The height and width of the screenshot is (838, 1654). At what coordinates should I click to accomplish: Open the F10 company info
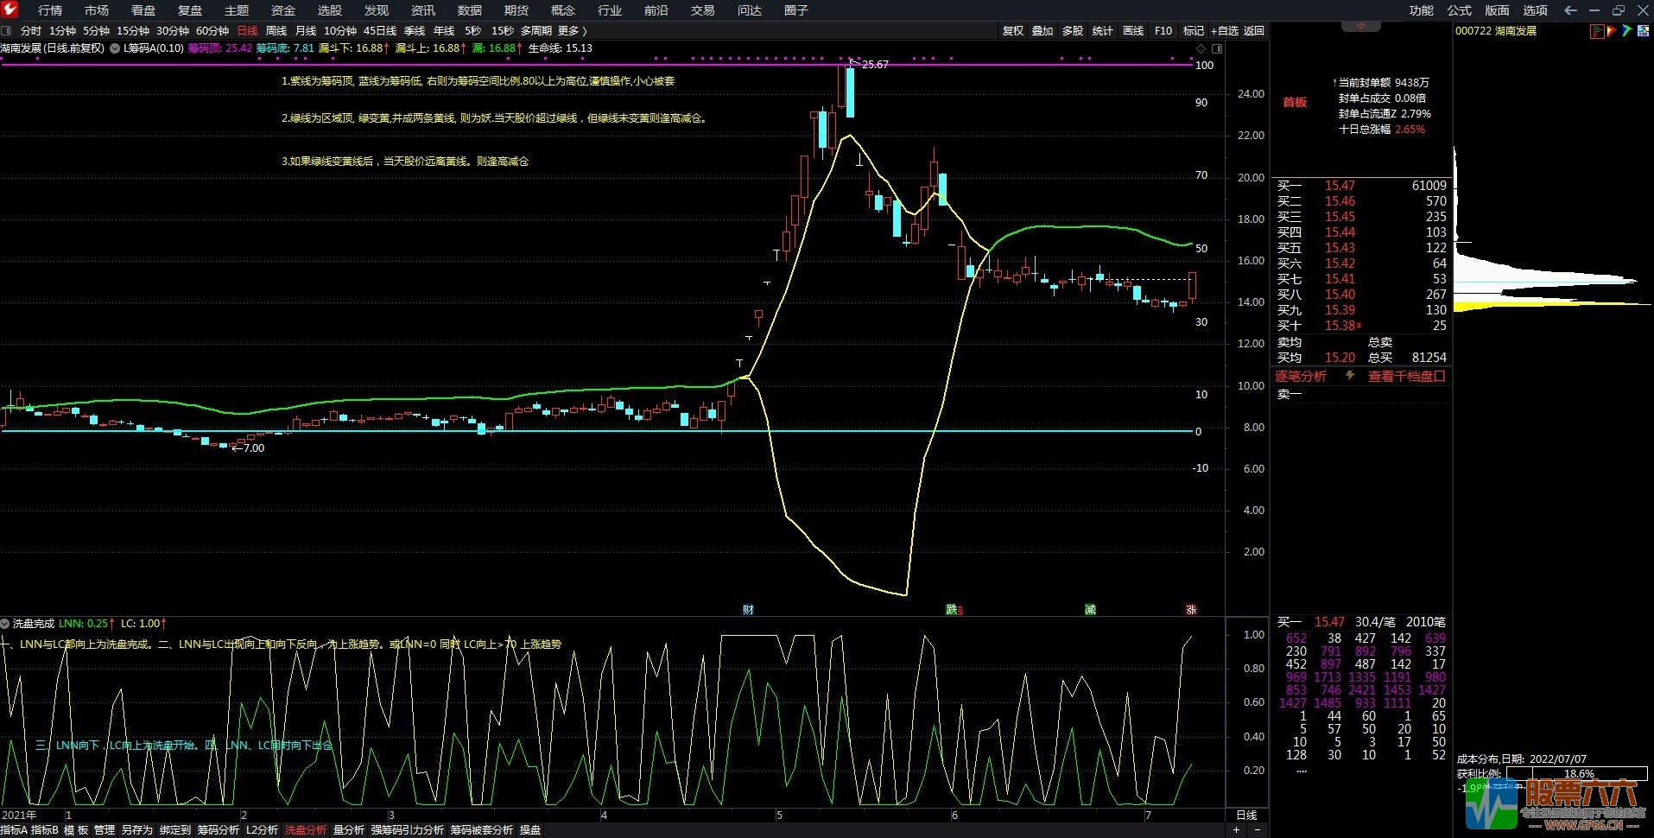(1163, 30)
